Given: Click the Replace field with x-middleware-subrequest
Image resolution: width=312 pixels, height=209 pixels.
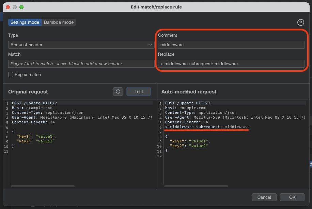Looking at the screenshot, I should pos(231,64).
